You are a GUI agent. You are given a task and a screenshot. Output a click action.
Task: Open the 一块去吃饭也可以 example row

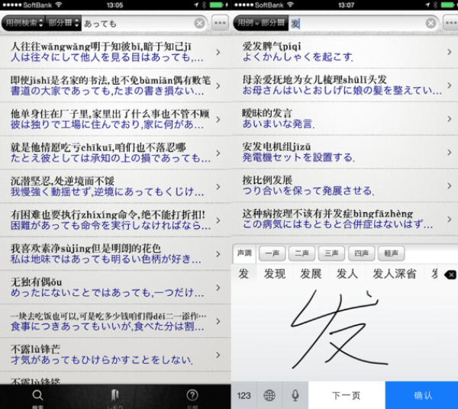[x=115, y=320]
